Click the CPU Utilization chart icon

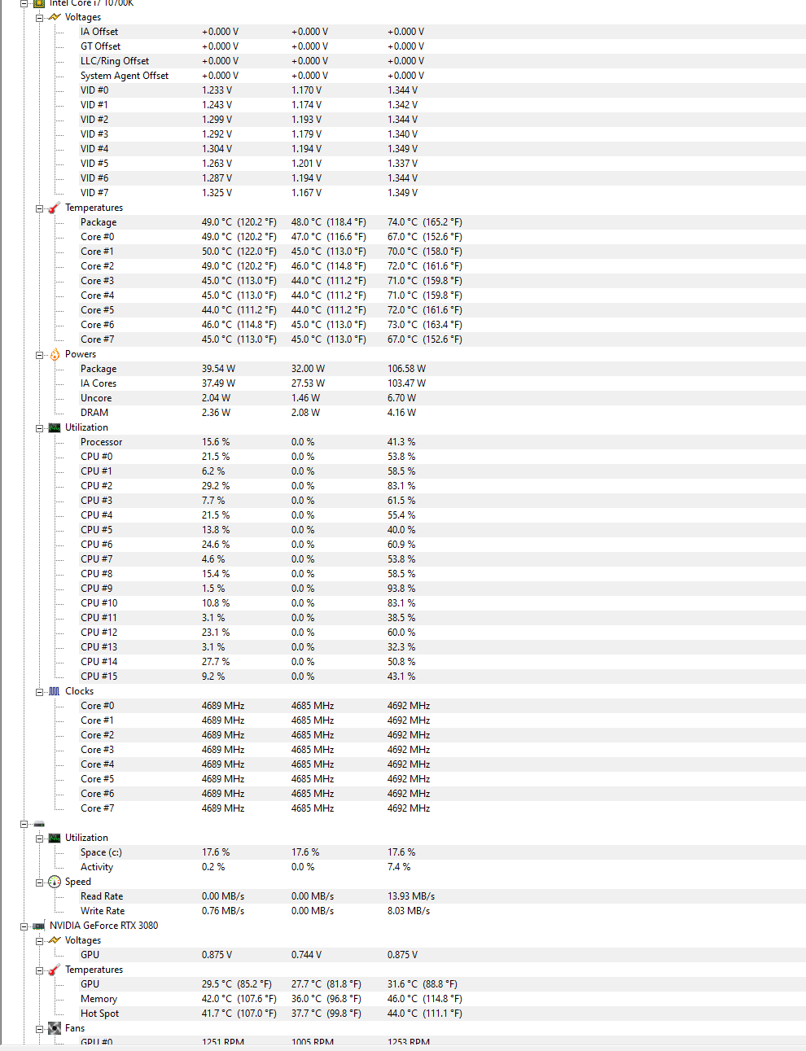point(55,427)
